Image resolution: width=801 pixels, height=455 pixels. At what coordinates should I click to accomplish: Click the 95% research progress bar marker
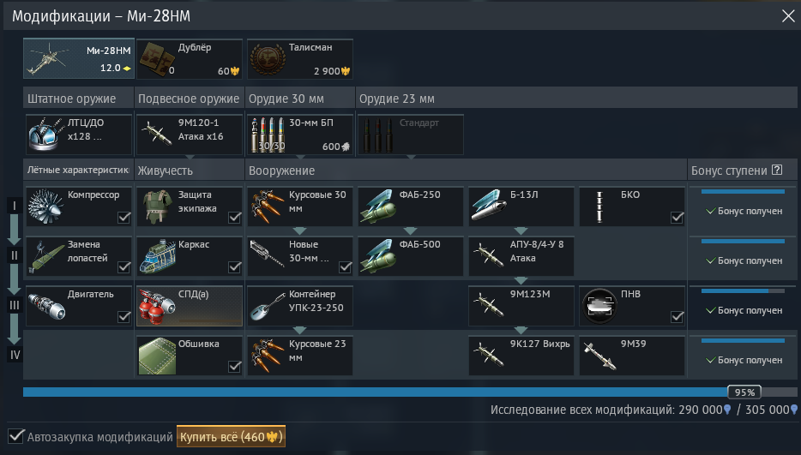coord(744,392)
